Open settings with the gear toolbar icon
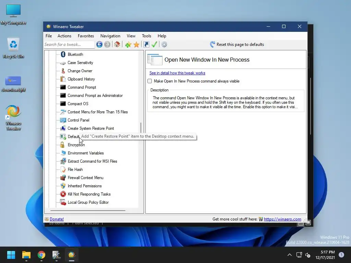 point(164,45)
